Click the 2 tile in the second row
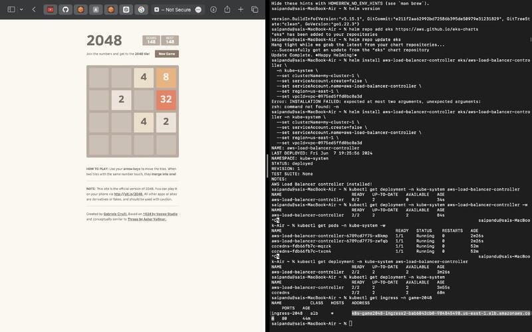Screen dimensions: 532x332 (121, 99)
